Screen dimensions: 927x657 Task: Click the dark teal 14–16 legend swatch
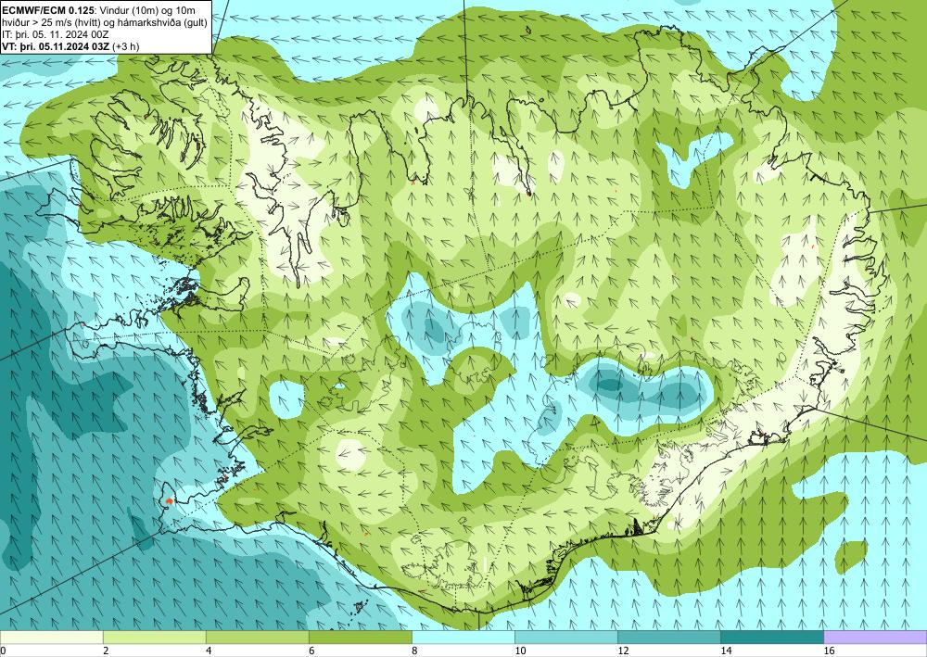(772, 637)
